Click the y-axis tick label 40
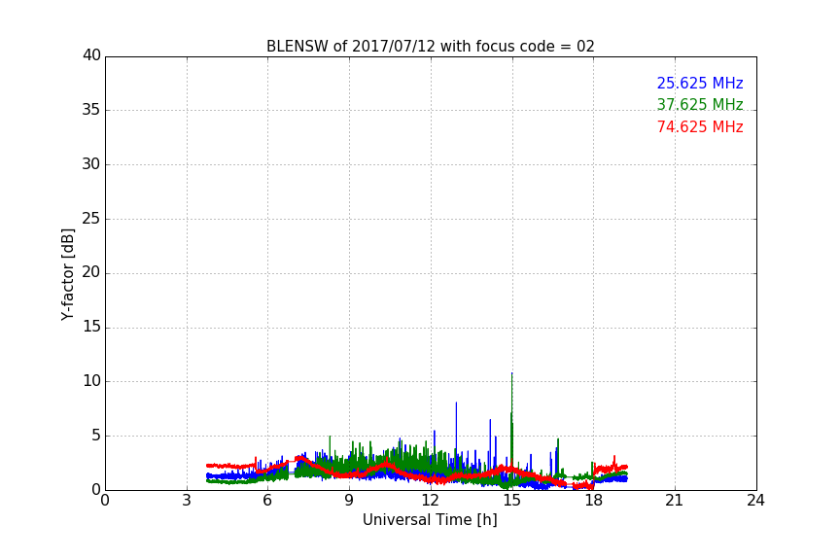 tap(91, 55)
